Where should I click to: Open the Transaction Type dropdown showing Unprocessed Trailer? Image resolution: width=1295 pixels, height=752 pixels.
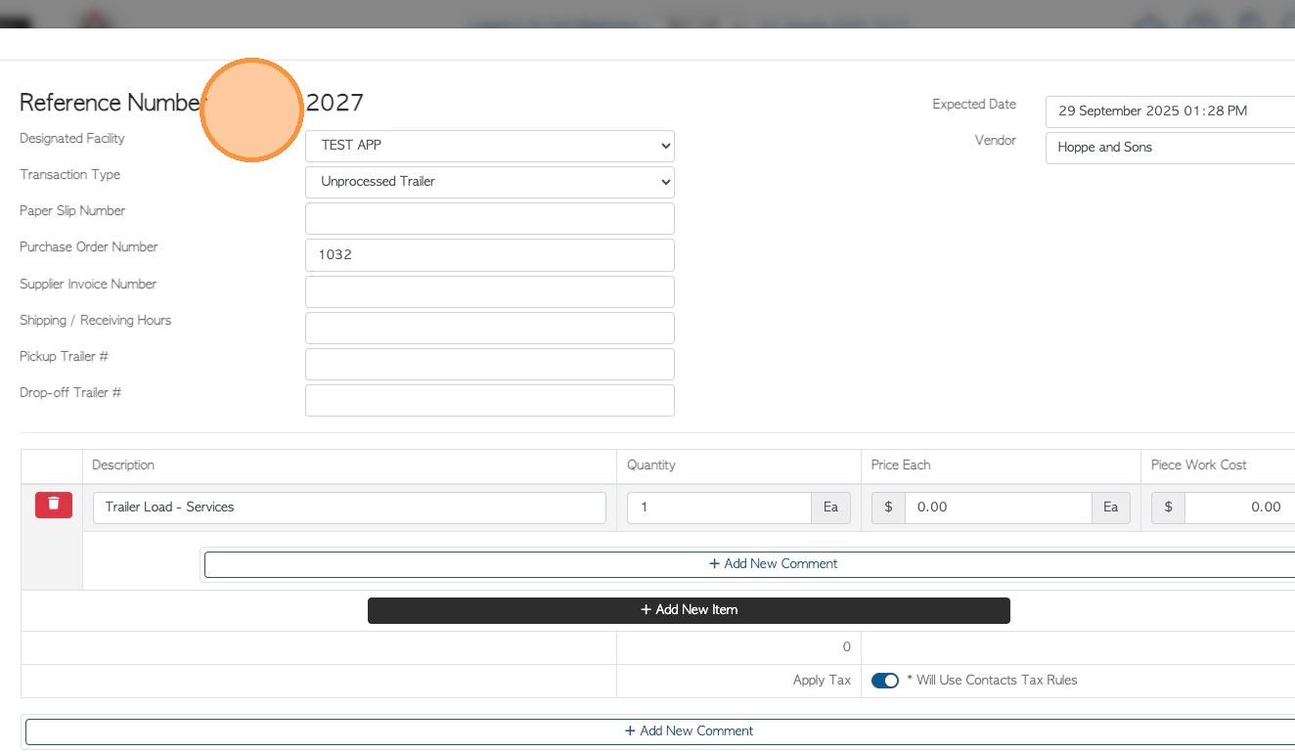coord(490,182)
